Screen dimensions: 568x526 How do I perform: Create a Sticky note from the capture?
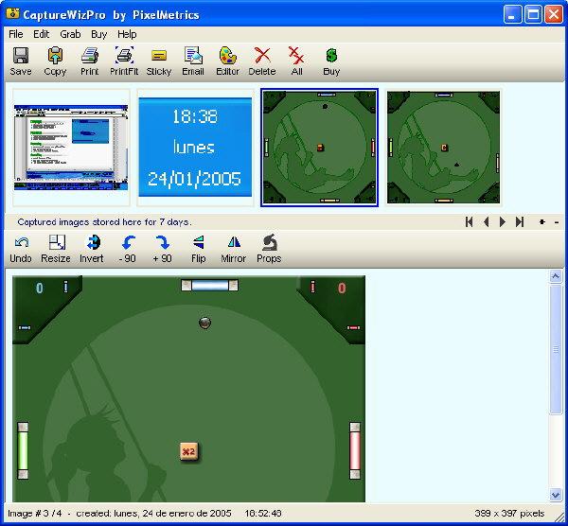click(159, 61)
